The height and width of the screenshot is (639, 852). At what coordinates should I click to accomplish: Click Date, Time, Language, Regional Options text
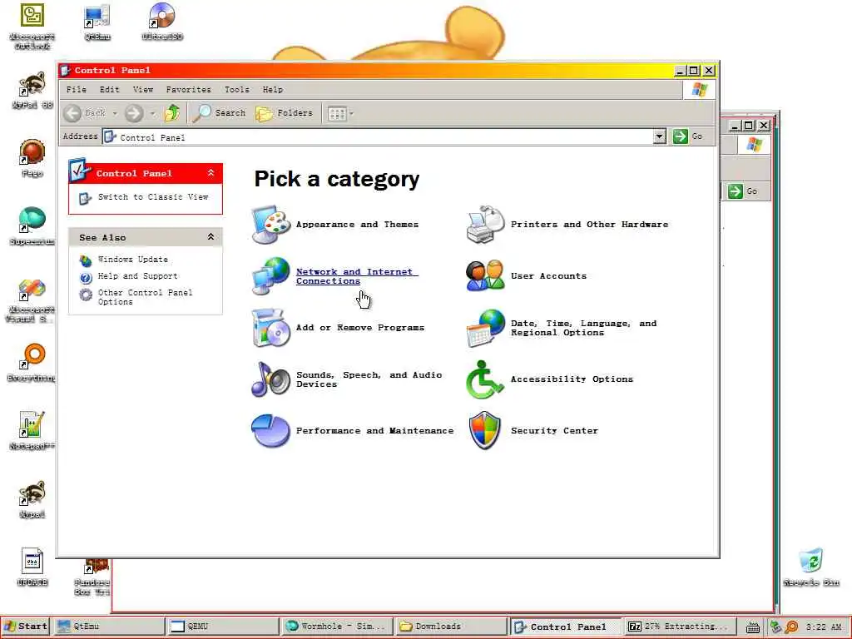pyautogui.click(x=583, y=328)
